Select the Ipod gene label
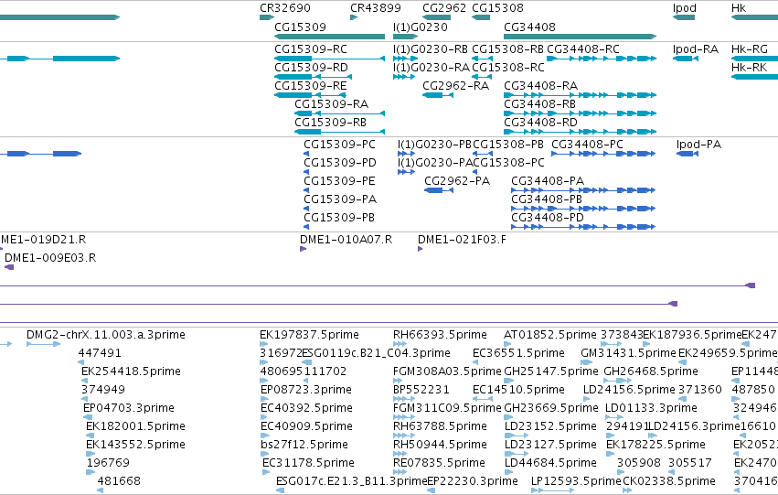Image resolution: width=778 pixels, height=495 pixels. coord(684,8)
